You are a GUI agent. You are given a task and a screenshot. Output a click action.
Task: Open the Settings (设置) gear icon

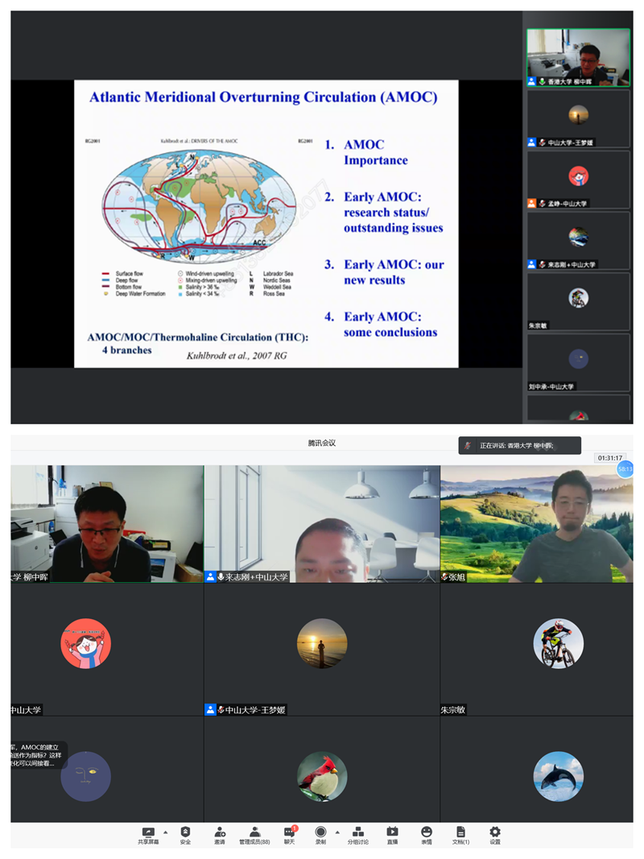coord(495,832)
